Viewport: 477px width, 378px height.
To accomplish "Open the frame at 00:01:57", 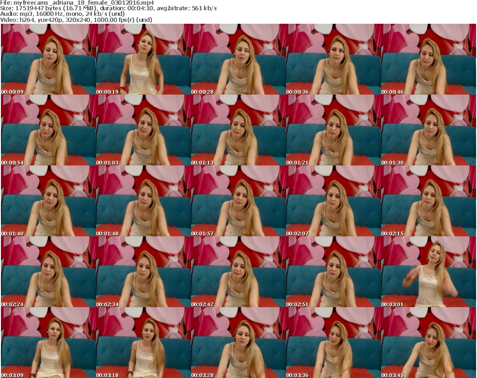I will pyautogui.click(x=238, y=201).
